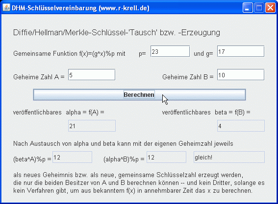This screenshot has height=204, width=278.
Task: Click the heading 'Diffie/Hellman/Merkle-Schlüssel-'Tausch' bzw. -Erzeugung'
Action: pyautogui.click(x=117, y=33)
